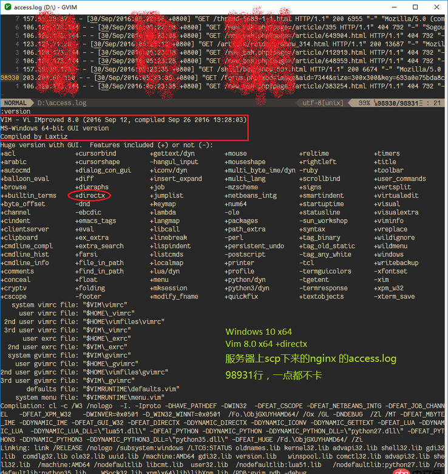Viewport: 448px width, 474px height.
Task: Minimize the GVIM window
Action: point(394,7)
